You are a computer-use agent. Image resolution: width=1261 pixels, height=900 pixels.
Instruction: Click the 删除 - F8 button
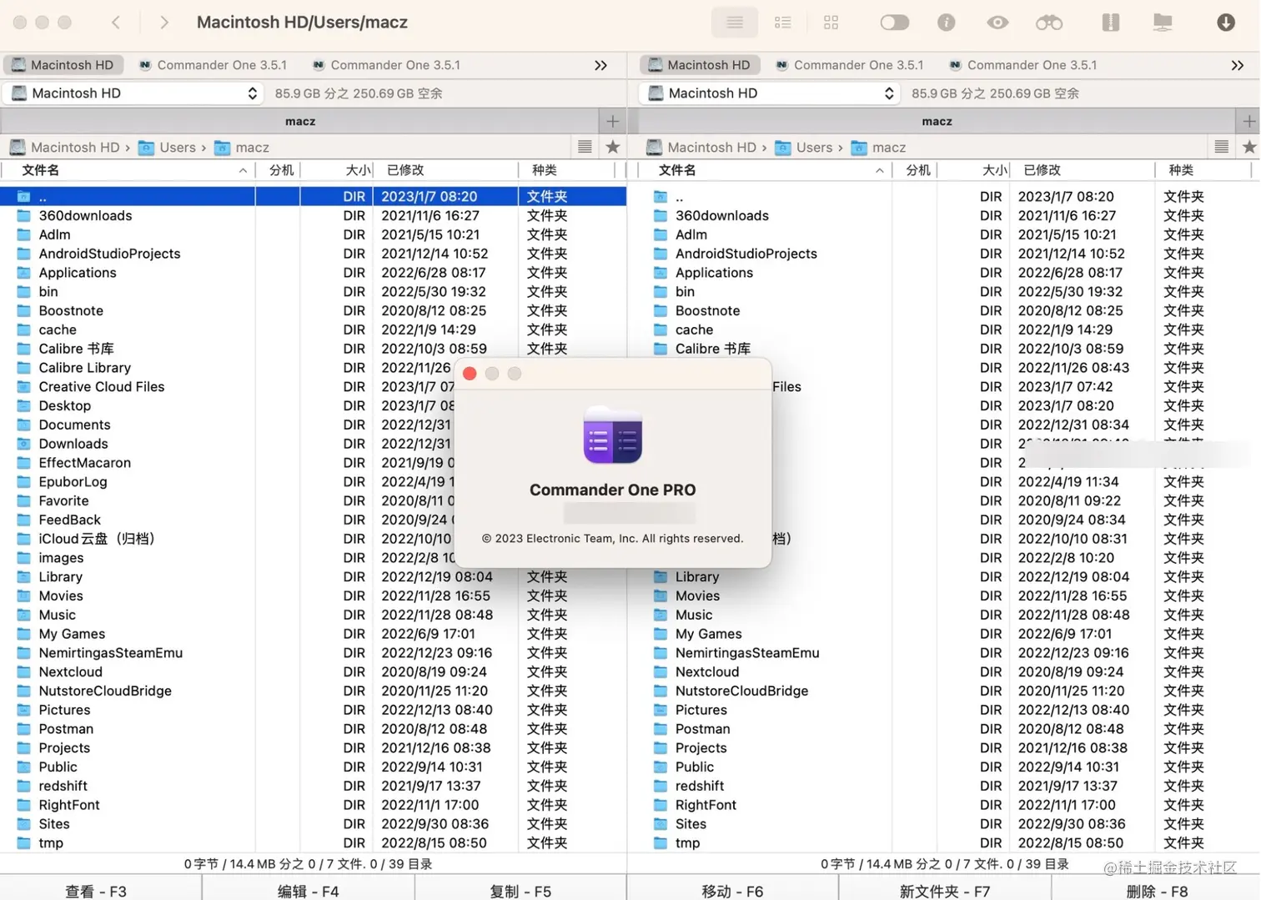coord(1157,891)
